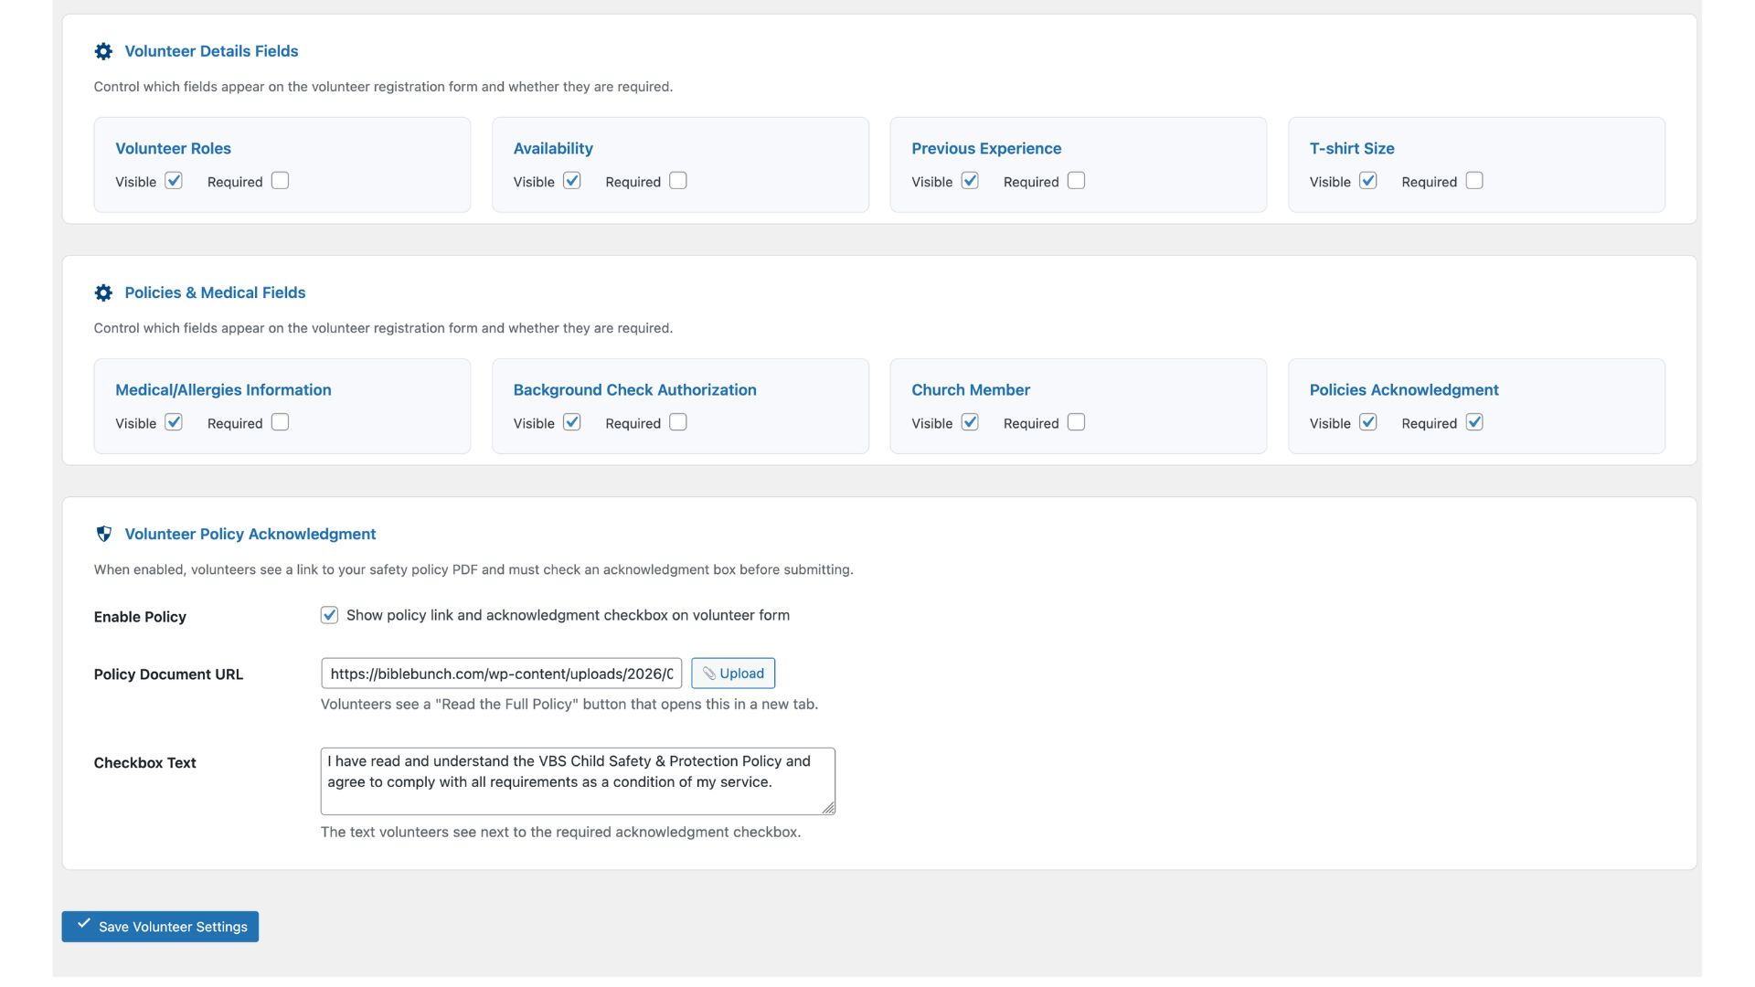Save Volunteer Settings
The image size is (1755, 987).
[161, 927]
